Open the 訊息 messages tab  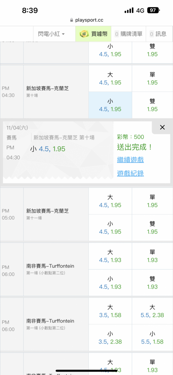[x=158, y=34]
